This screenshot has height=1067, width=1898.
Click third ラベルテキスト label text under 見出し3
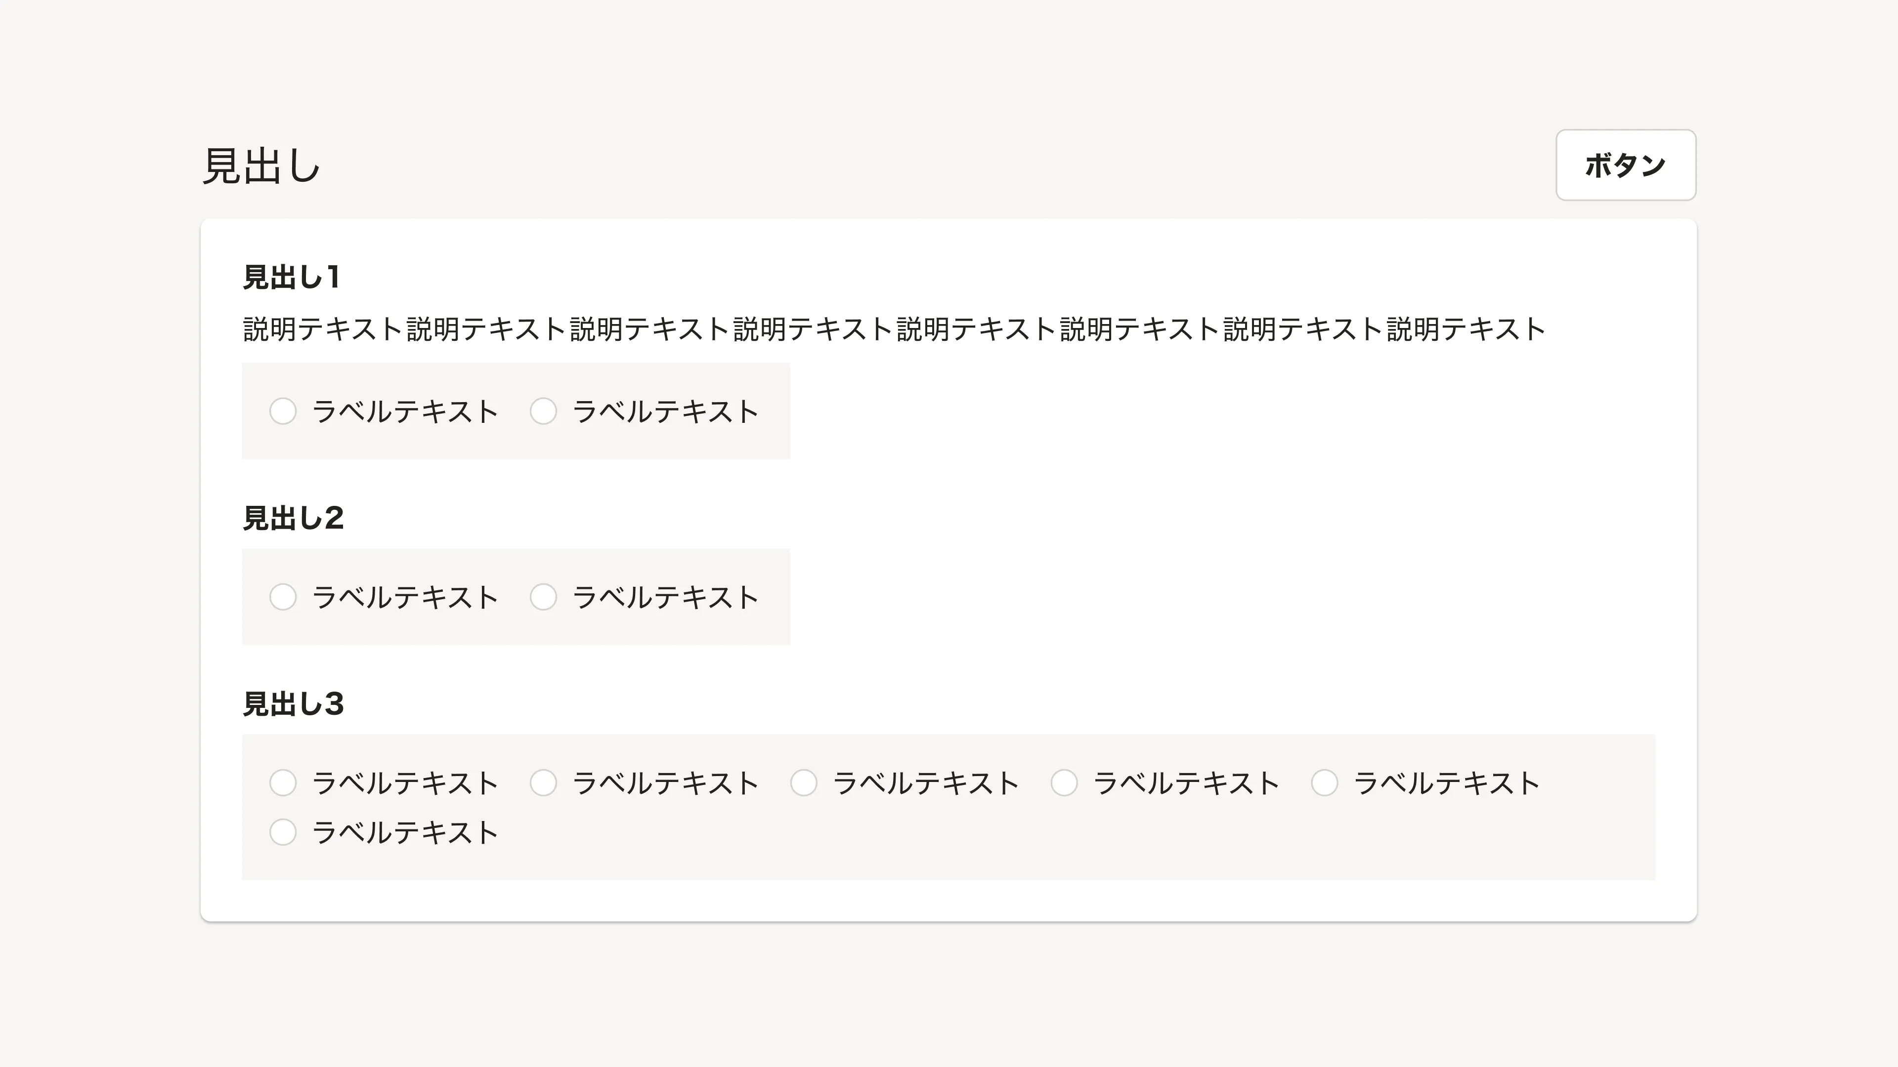click(926, 783)
